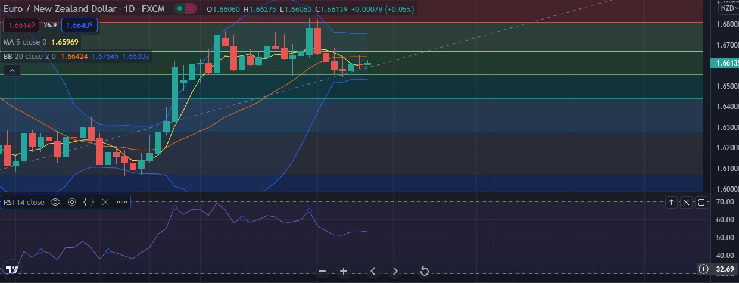
Task: Delete the RSI pane
Action: click(686, 202)
